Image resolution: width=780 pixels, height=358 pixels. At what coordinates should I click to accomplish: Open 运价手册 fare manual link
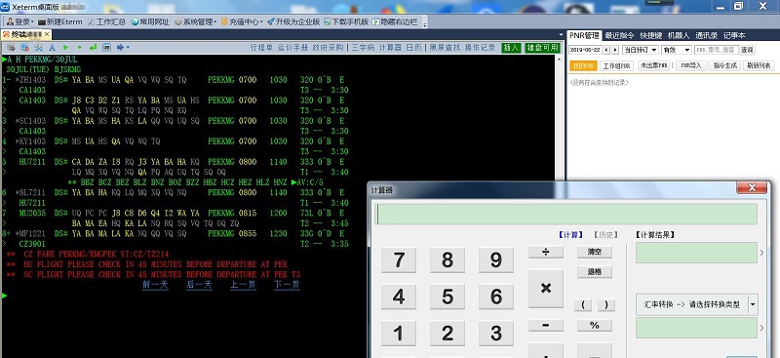tap(293, 47)
